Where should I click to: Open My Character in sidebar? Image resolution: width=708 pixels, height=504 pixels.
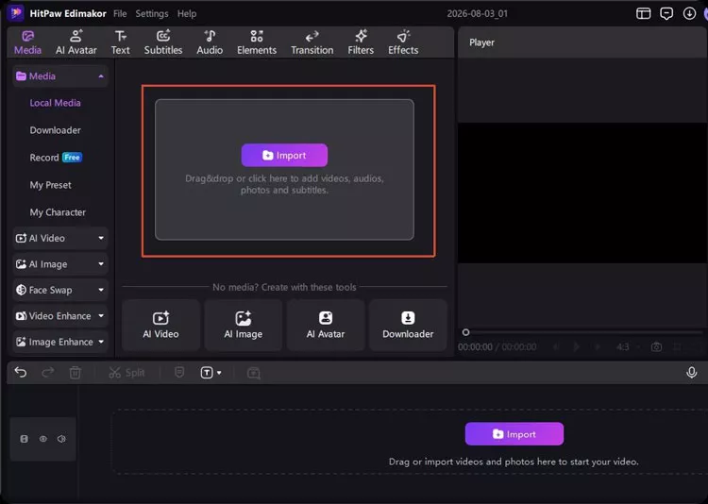pyautogui.click(x=58, y=212)
